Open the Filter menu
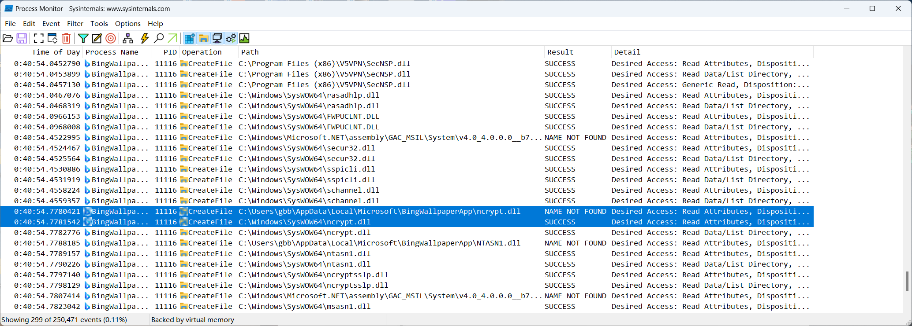 pyautogui.click(x=75, y=23)
